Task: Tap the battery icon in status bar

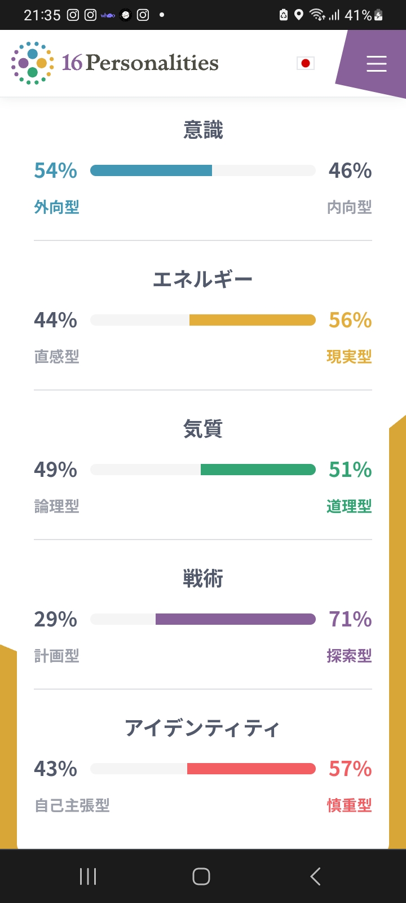Action: [378, 15]
